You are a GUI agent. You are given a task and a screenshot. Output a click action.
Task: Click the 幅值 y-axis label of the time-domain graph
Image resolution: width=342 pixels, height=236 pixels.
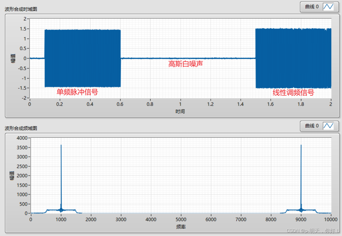click(x=13, y=58)
